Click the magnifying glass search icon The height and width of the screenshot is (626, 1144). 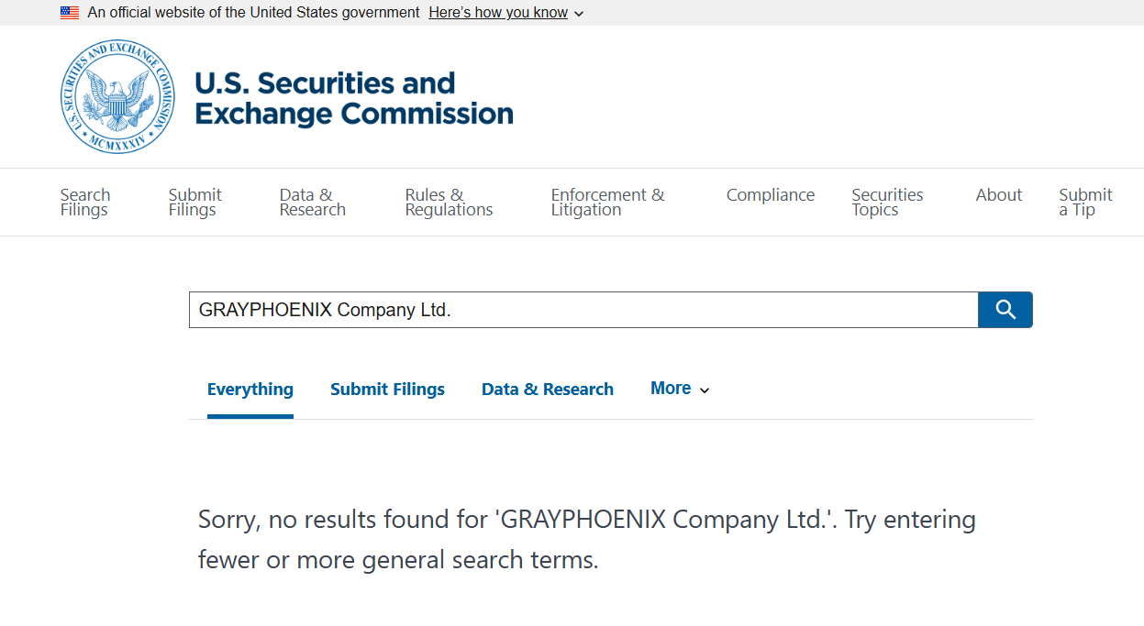pos(1005,309)
